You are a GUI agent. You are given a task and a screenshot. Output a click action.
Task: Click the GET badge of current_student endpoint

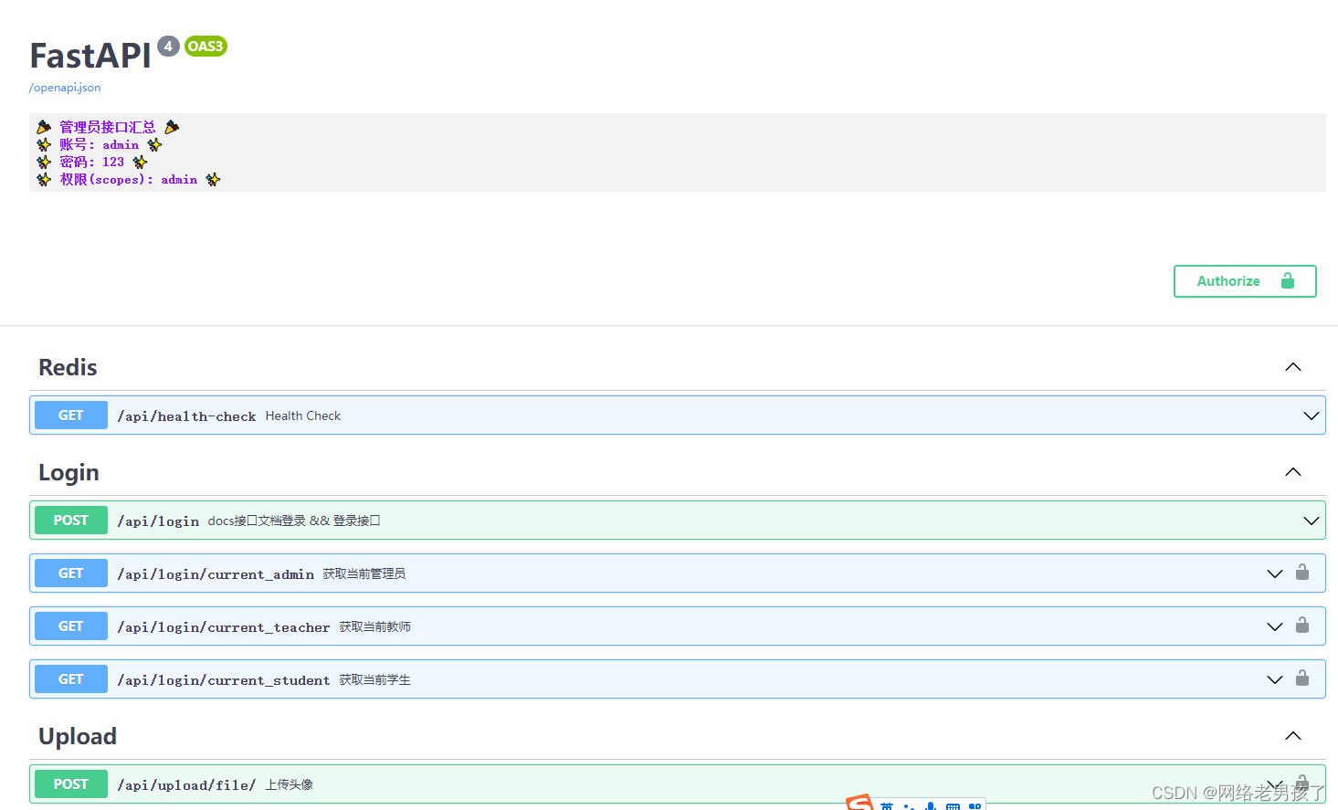71,679
